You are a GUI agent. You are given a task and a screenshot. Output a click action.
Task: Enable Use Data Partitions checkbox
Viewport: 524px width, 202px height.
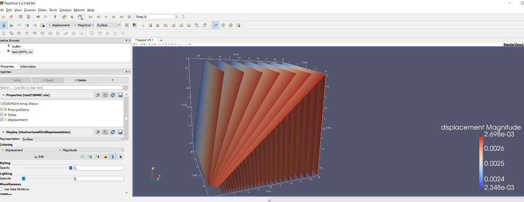[2, 189]
